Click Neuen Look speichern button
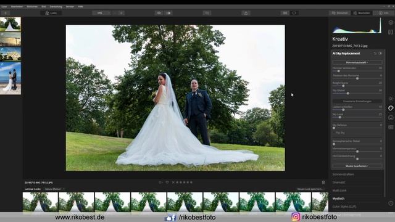The image size is (395, 222). click(310, 189)
